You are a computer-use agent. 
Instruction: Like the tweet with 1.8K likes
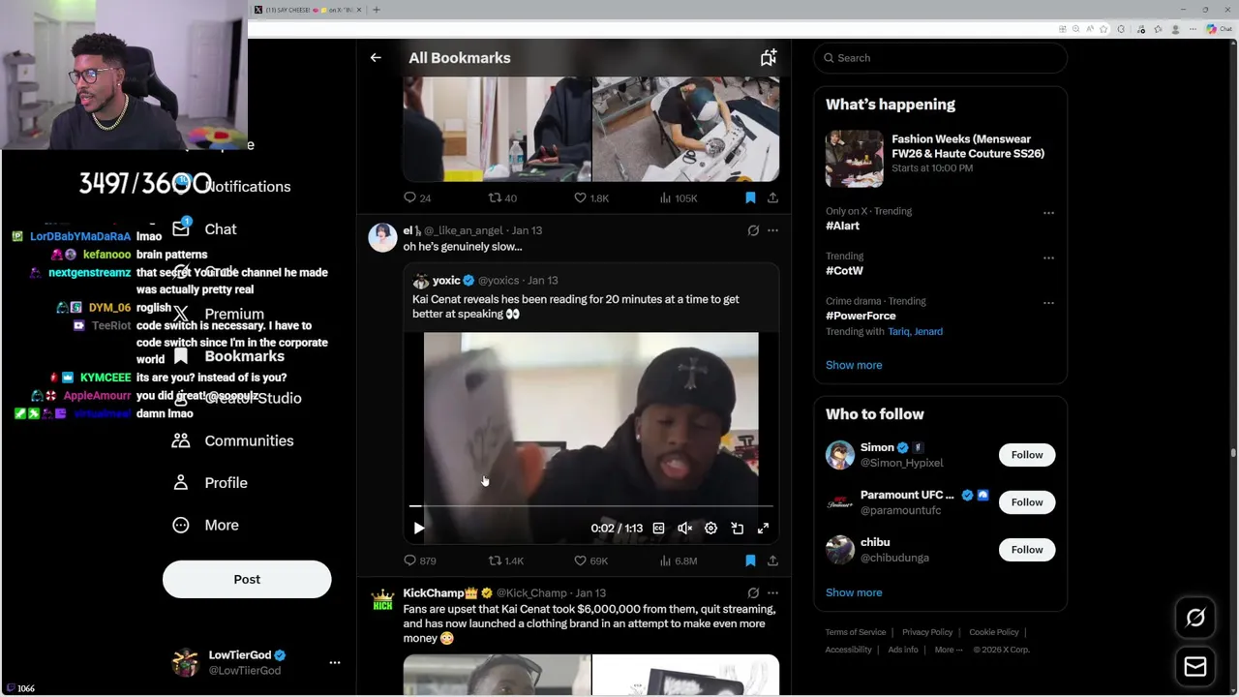[591, 197]
